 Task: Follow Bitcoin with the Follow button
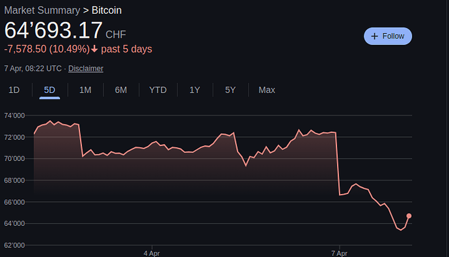[x=388, y=36]
